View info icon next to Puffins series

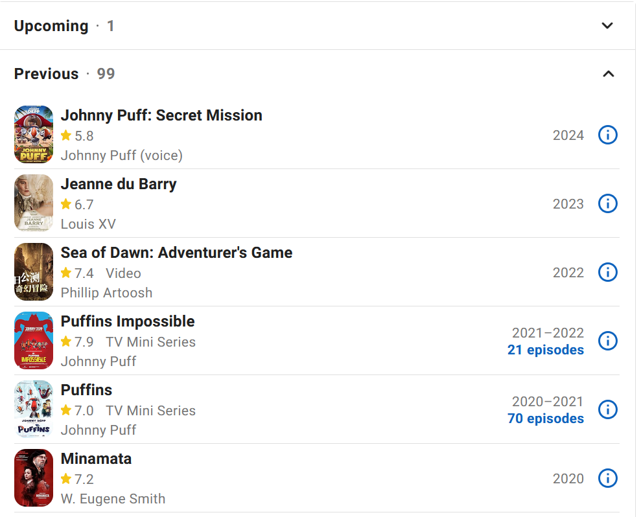[x=607, y=409]
